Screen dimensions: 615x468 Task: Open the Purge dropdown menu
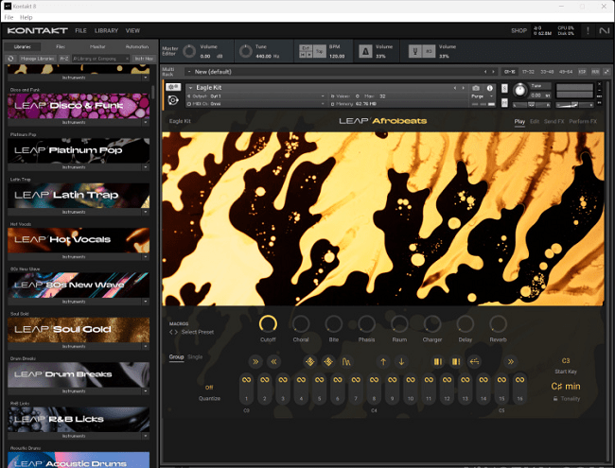[478, 95]
